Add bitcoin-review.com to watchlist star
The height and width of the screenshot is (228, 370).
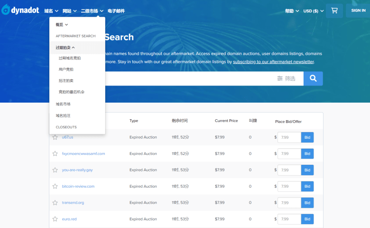click(55, 186)
